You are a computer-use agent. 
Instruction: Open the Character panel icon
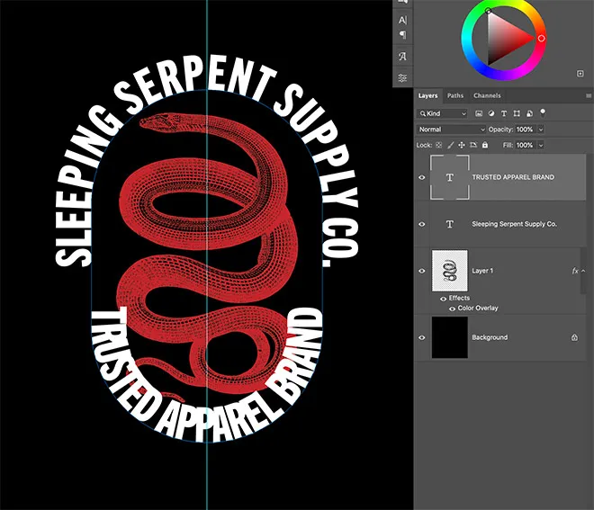tap(402, 21)
